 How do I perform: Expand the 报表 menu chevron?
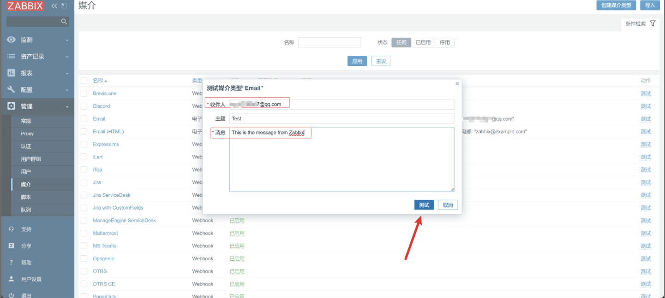point(67,73)
